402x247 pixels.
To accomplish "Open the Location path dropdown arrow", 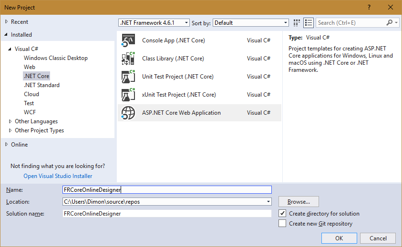I will (268, 202).
